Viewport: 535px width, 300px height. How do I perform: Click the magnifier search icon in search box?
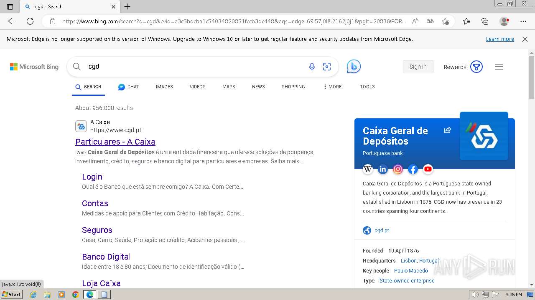[x=76, y=67]
